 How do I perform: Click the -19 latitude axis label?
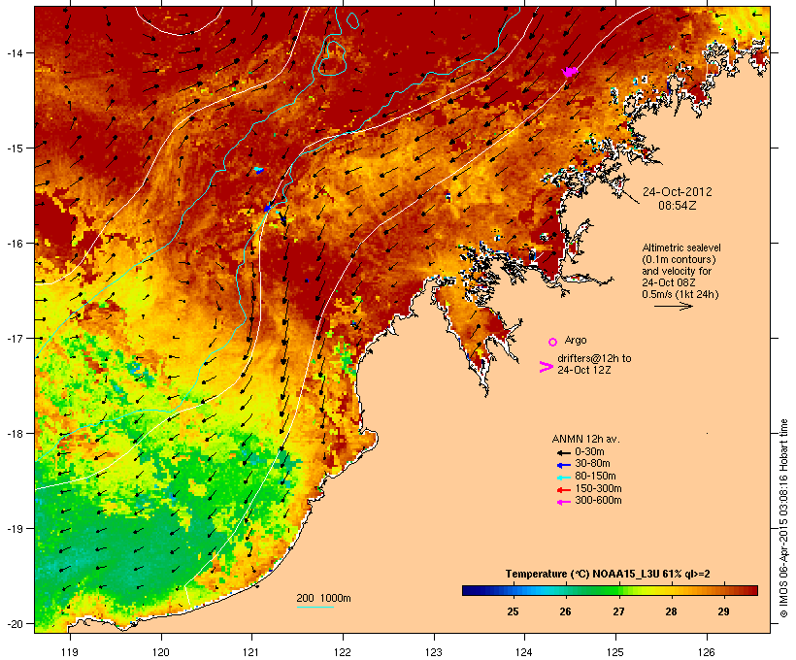(15, 529)
